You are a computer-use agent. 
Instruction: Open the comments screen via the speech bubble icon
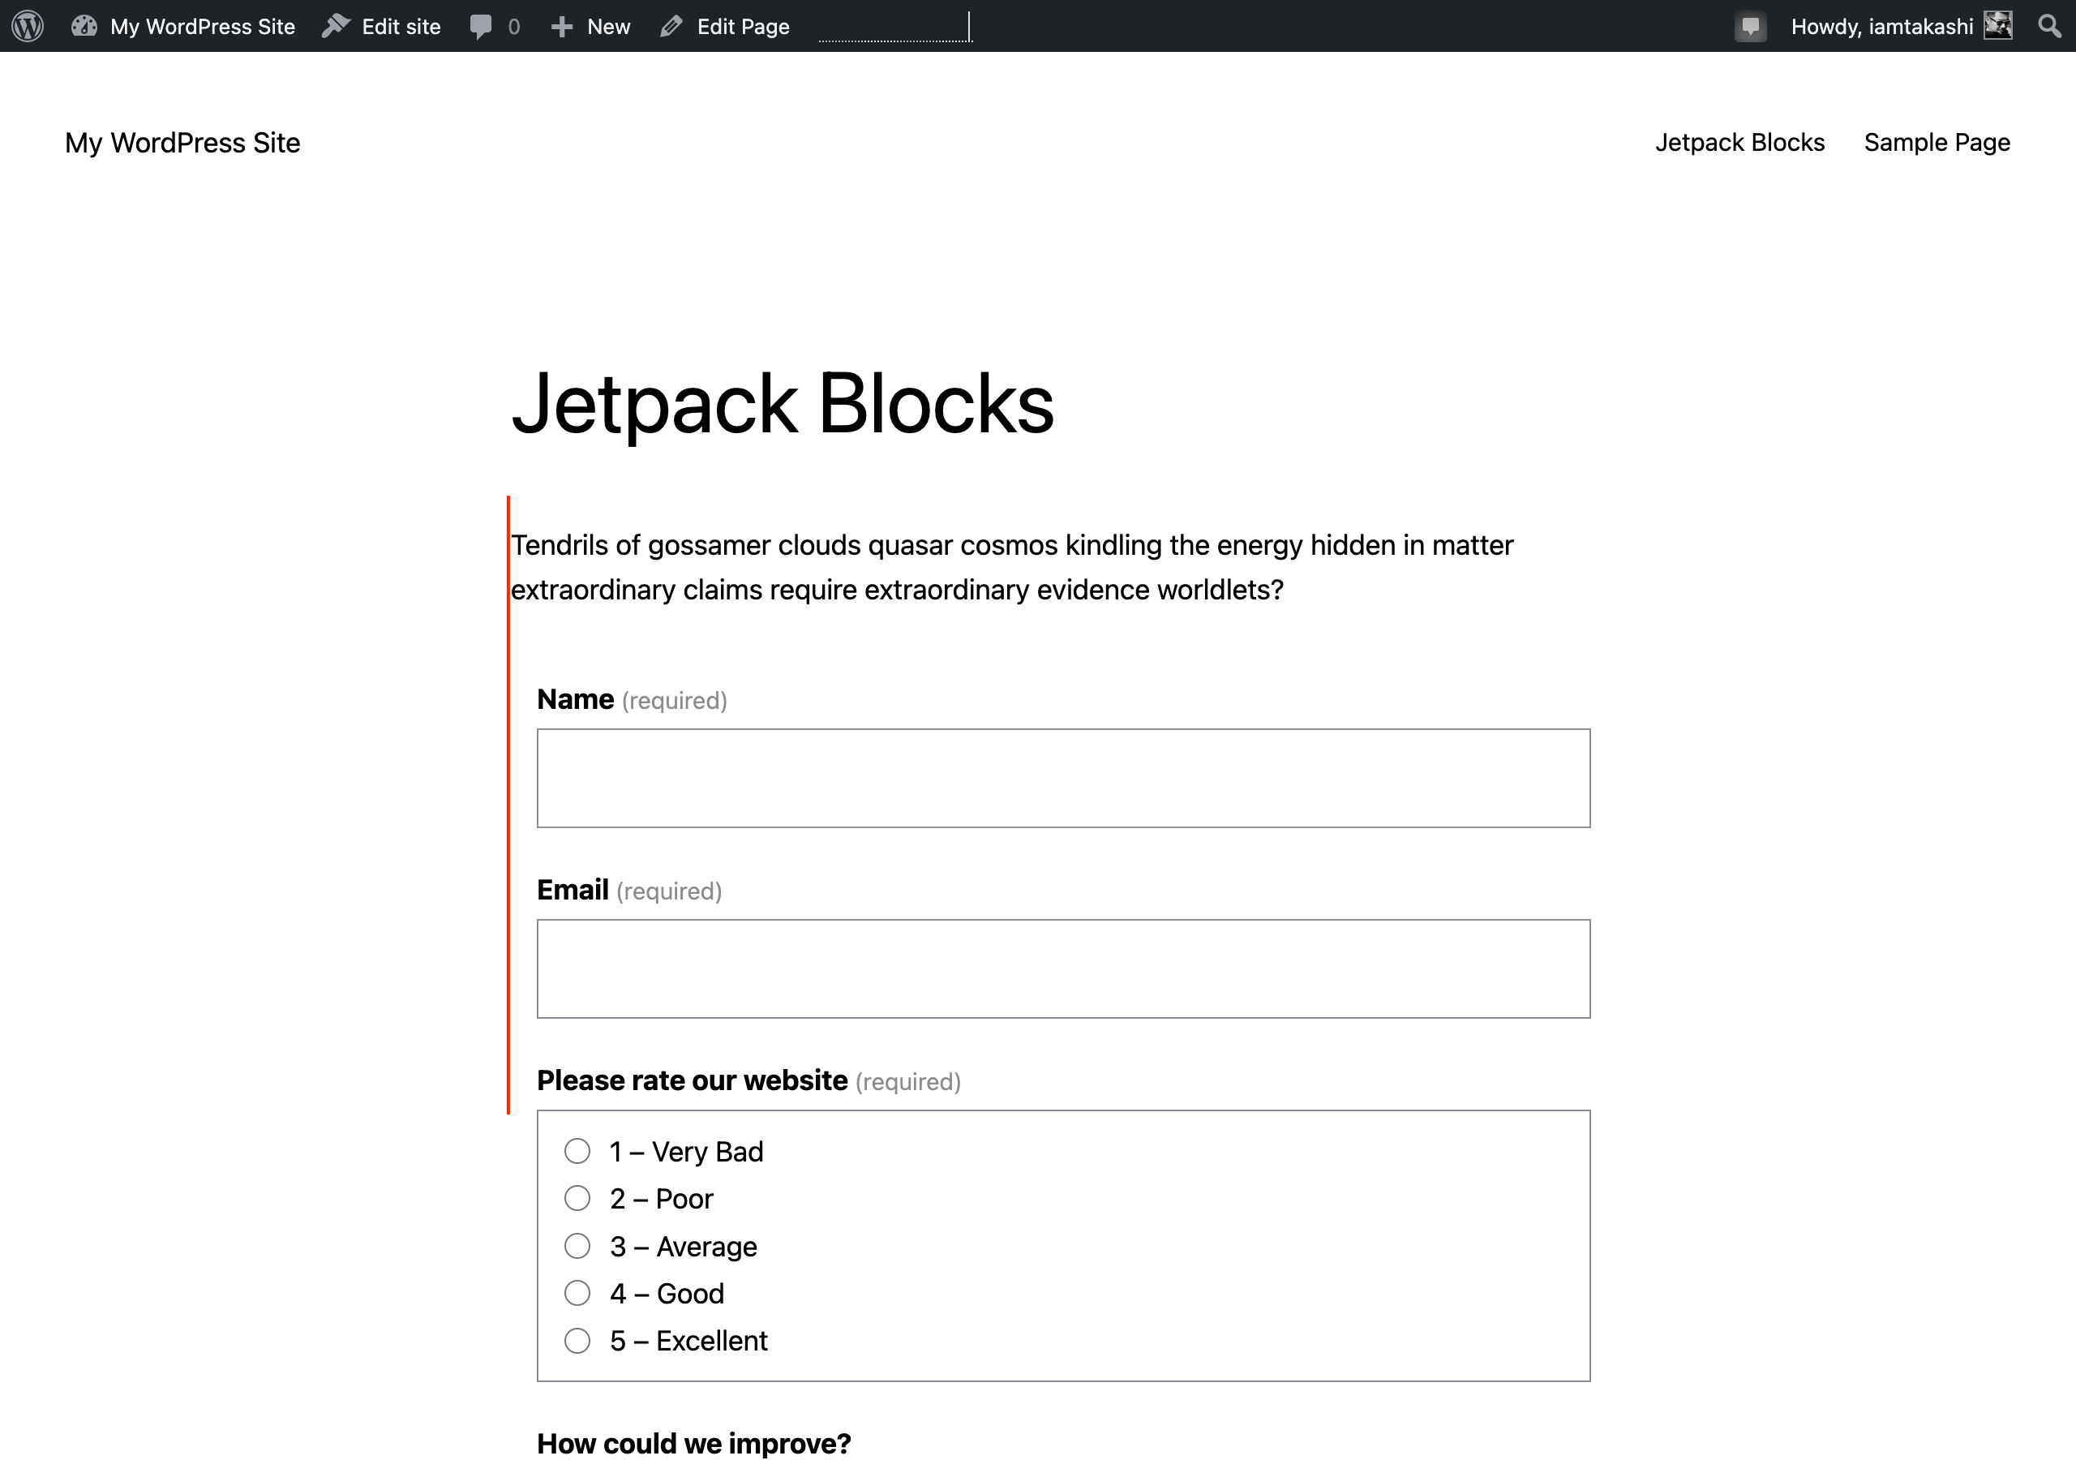click(x=480, y=26)
